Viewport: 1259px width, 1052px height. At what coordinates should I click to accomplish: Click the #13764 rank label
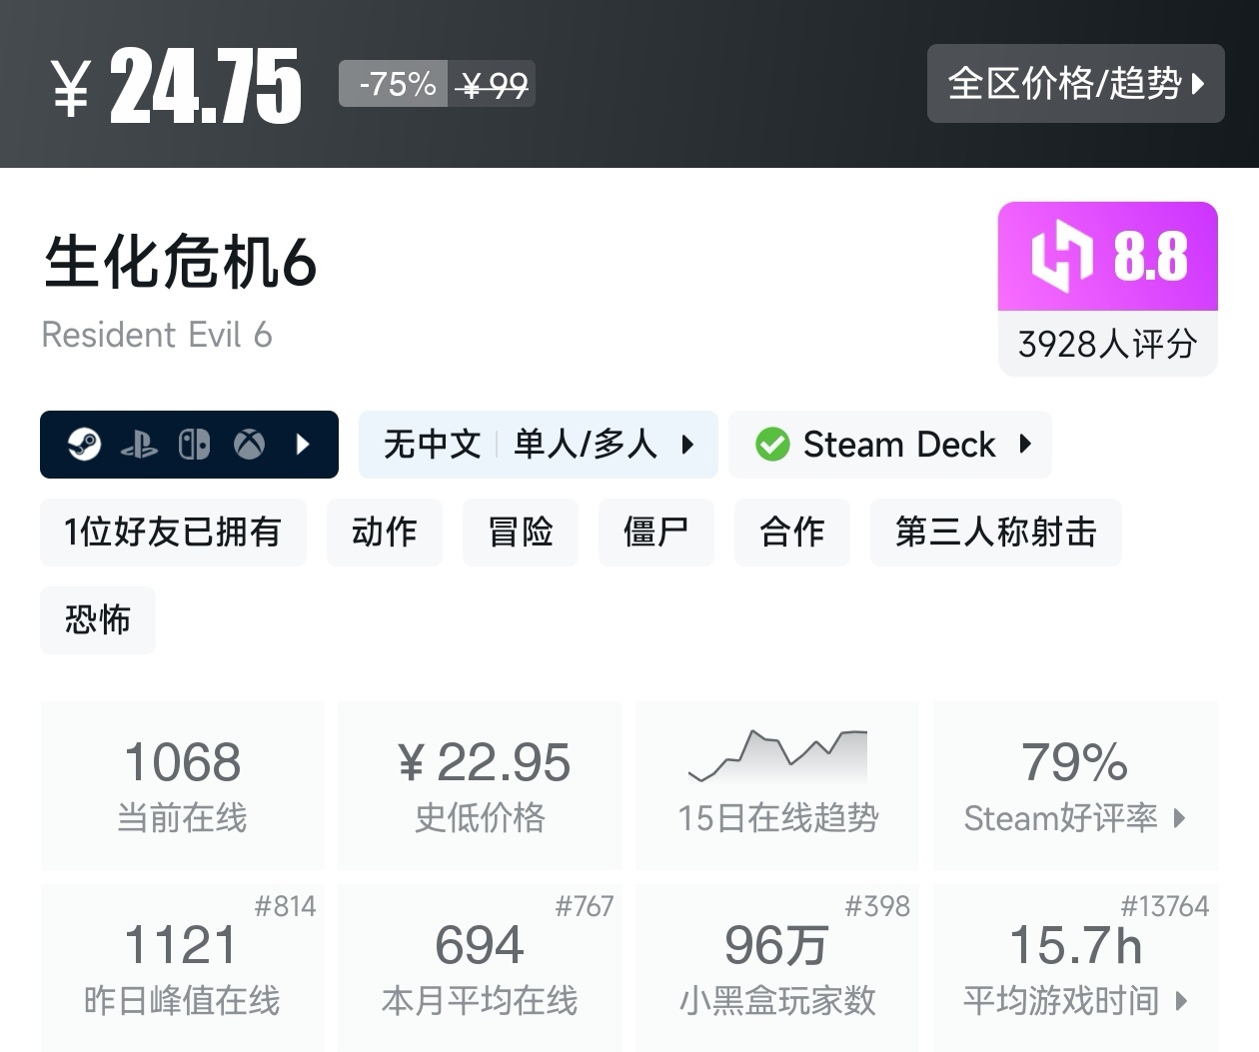[1164, 906]
